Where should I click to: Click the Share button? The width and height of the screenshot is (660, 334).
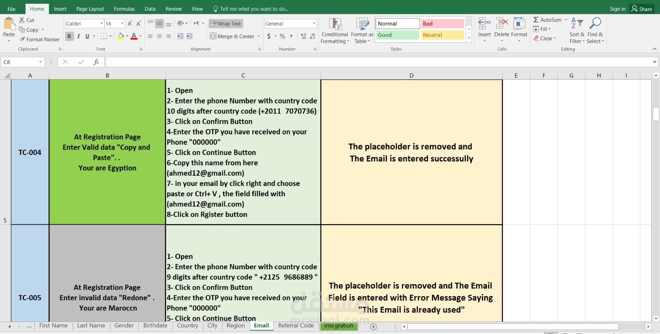[x=642, y=9]
